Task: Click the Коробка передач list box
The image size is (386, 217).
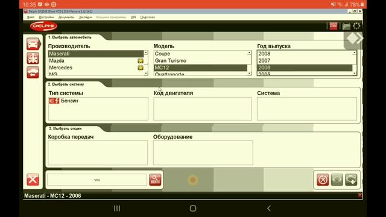Action: coord(98,153)
